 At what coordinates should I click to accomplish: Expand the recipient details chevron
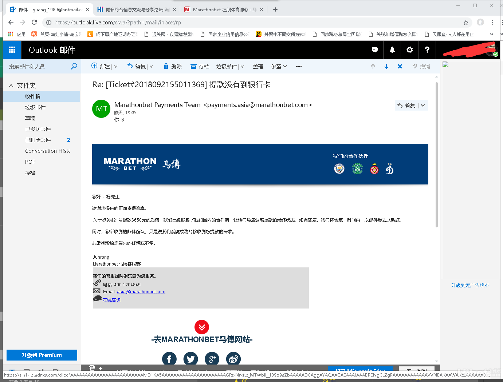[123, 120]
